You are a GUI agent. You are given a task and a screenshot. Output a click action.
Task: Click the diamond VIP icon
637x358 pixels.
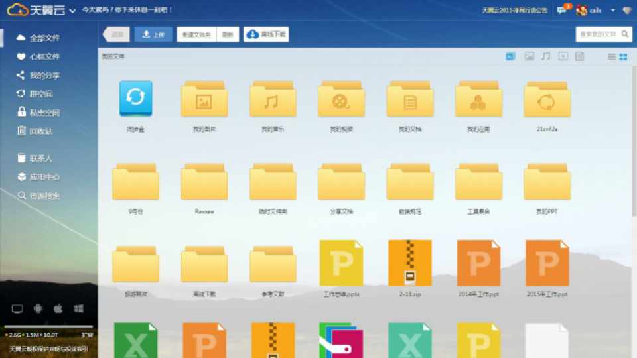pyautogui.click(x=626, y=11)
